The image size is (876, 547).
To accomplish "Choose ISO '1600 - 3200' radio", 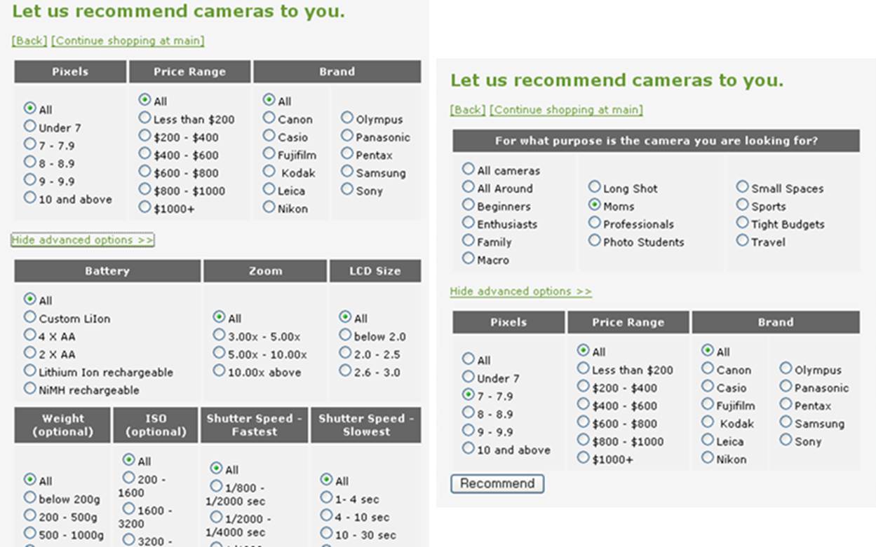I will tap(128, 508).
